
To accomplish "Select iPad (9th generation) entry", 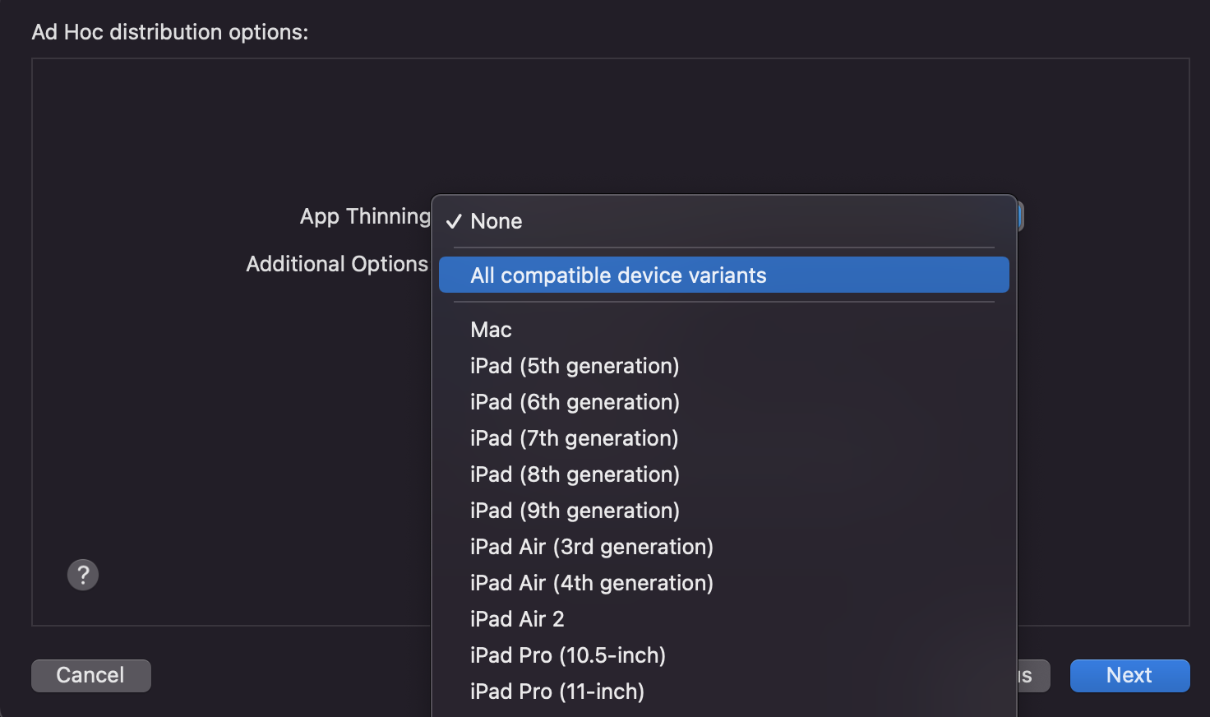I will click(575, 511).
